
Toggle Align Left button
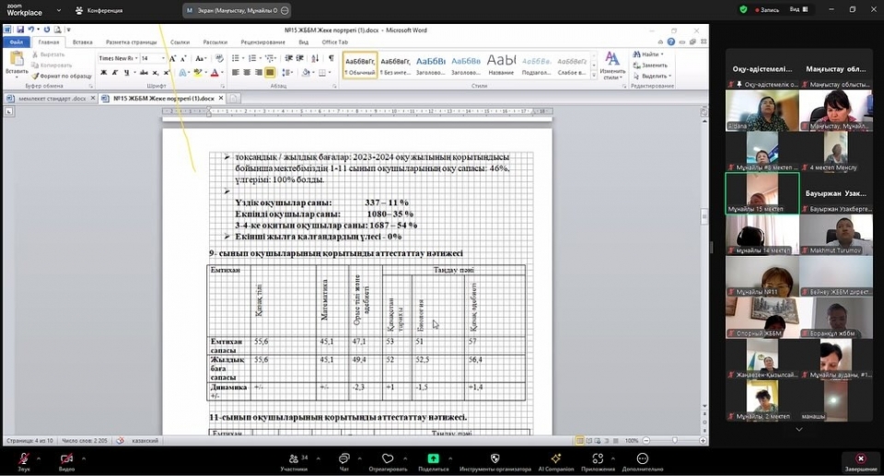coord(236,72)
